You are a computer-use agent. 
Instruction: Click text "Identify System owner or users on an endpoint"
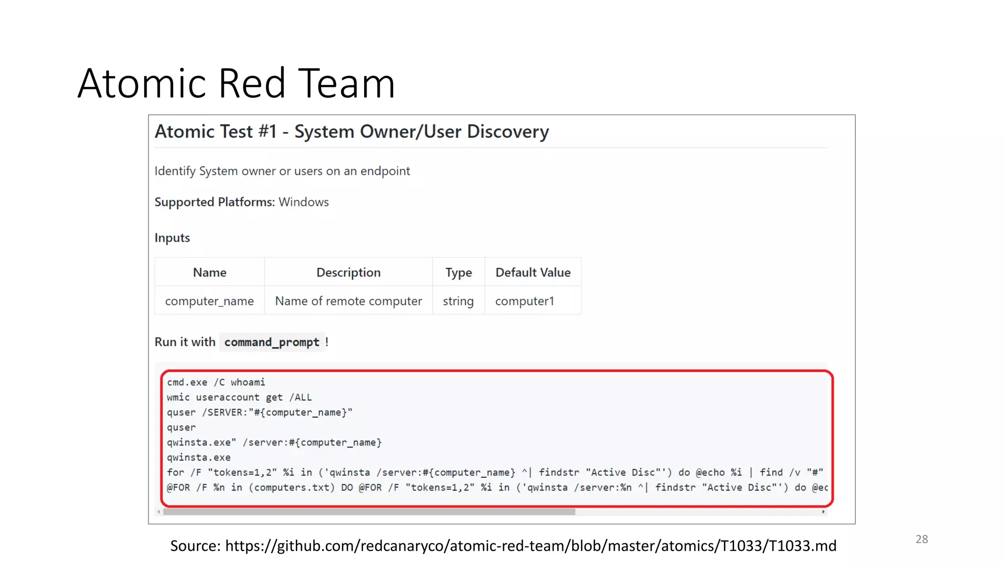282,171
